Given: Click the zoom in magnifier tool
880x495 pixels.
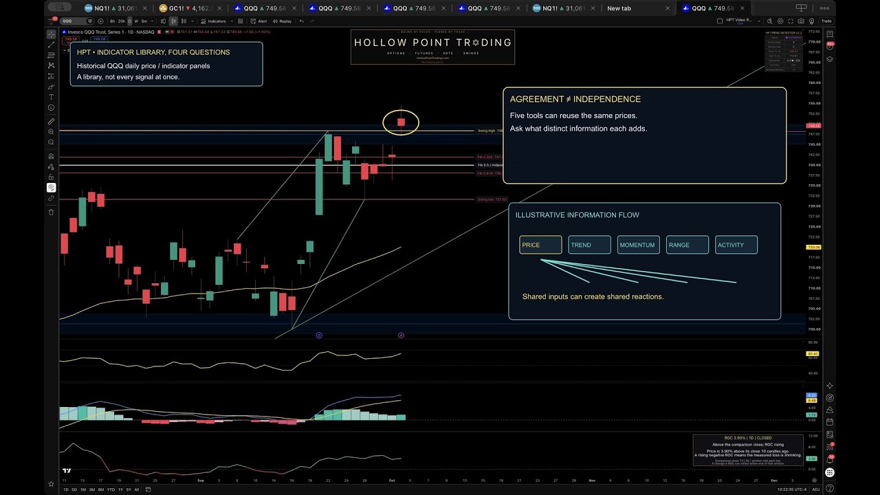Looking at the screenshot, I should point(51,131).
